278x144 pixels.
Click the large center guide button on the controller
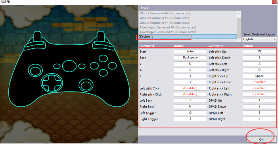(69, 66)
